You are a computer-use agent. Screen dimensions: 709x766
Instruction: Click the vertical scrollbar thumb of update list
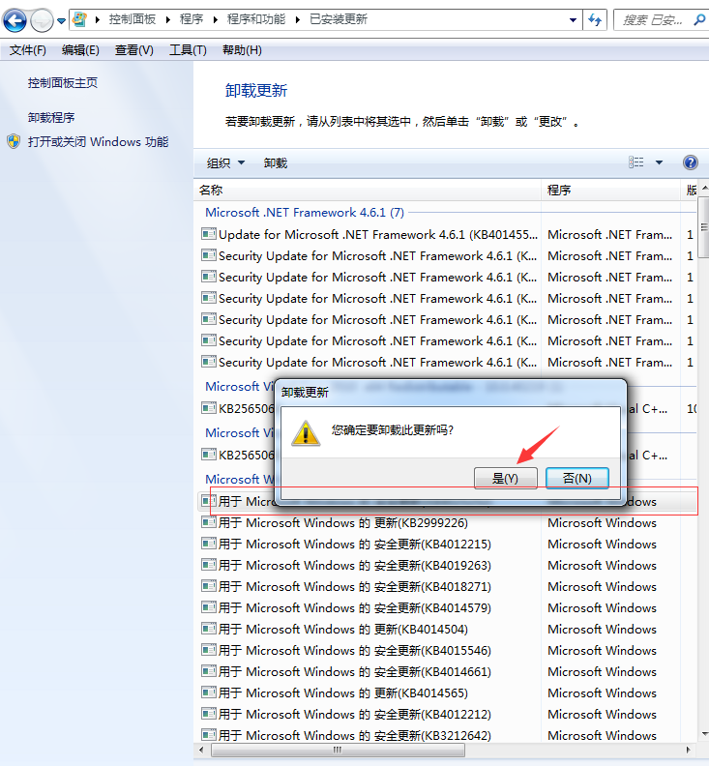(703, 227)
